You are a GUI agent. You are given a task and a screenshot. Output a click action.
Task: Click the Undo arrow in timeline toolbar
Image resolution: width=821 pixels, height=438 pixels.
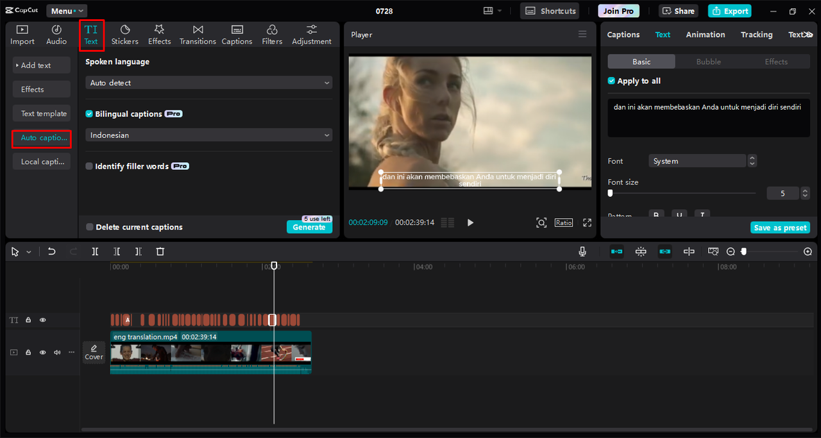tap(52, 251)
